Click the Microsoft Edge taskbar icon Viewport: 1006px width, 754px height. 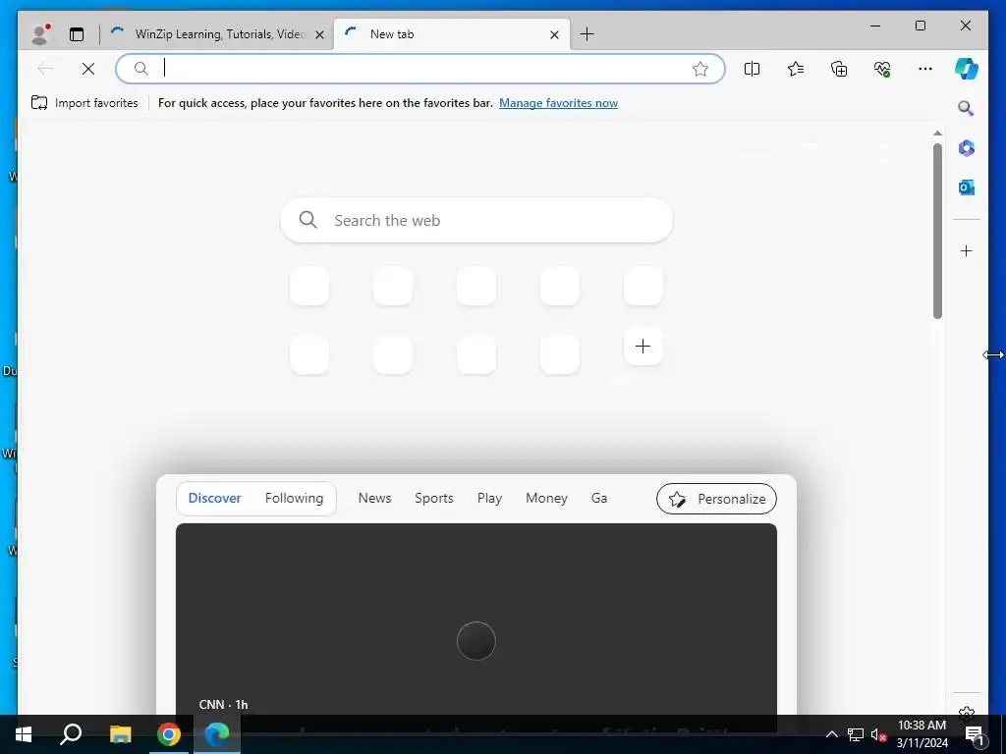pyautogui.click(x=217, y=734)
